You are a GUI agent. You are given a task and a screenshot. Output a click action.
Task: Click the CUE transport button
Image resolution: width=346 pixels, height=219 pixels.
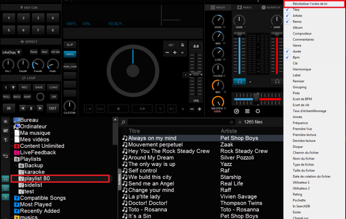[100, 109]
